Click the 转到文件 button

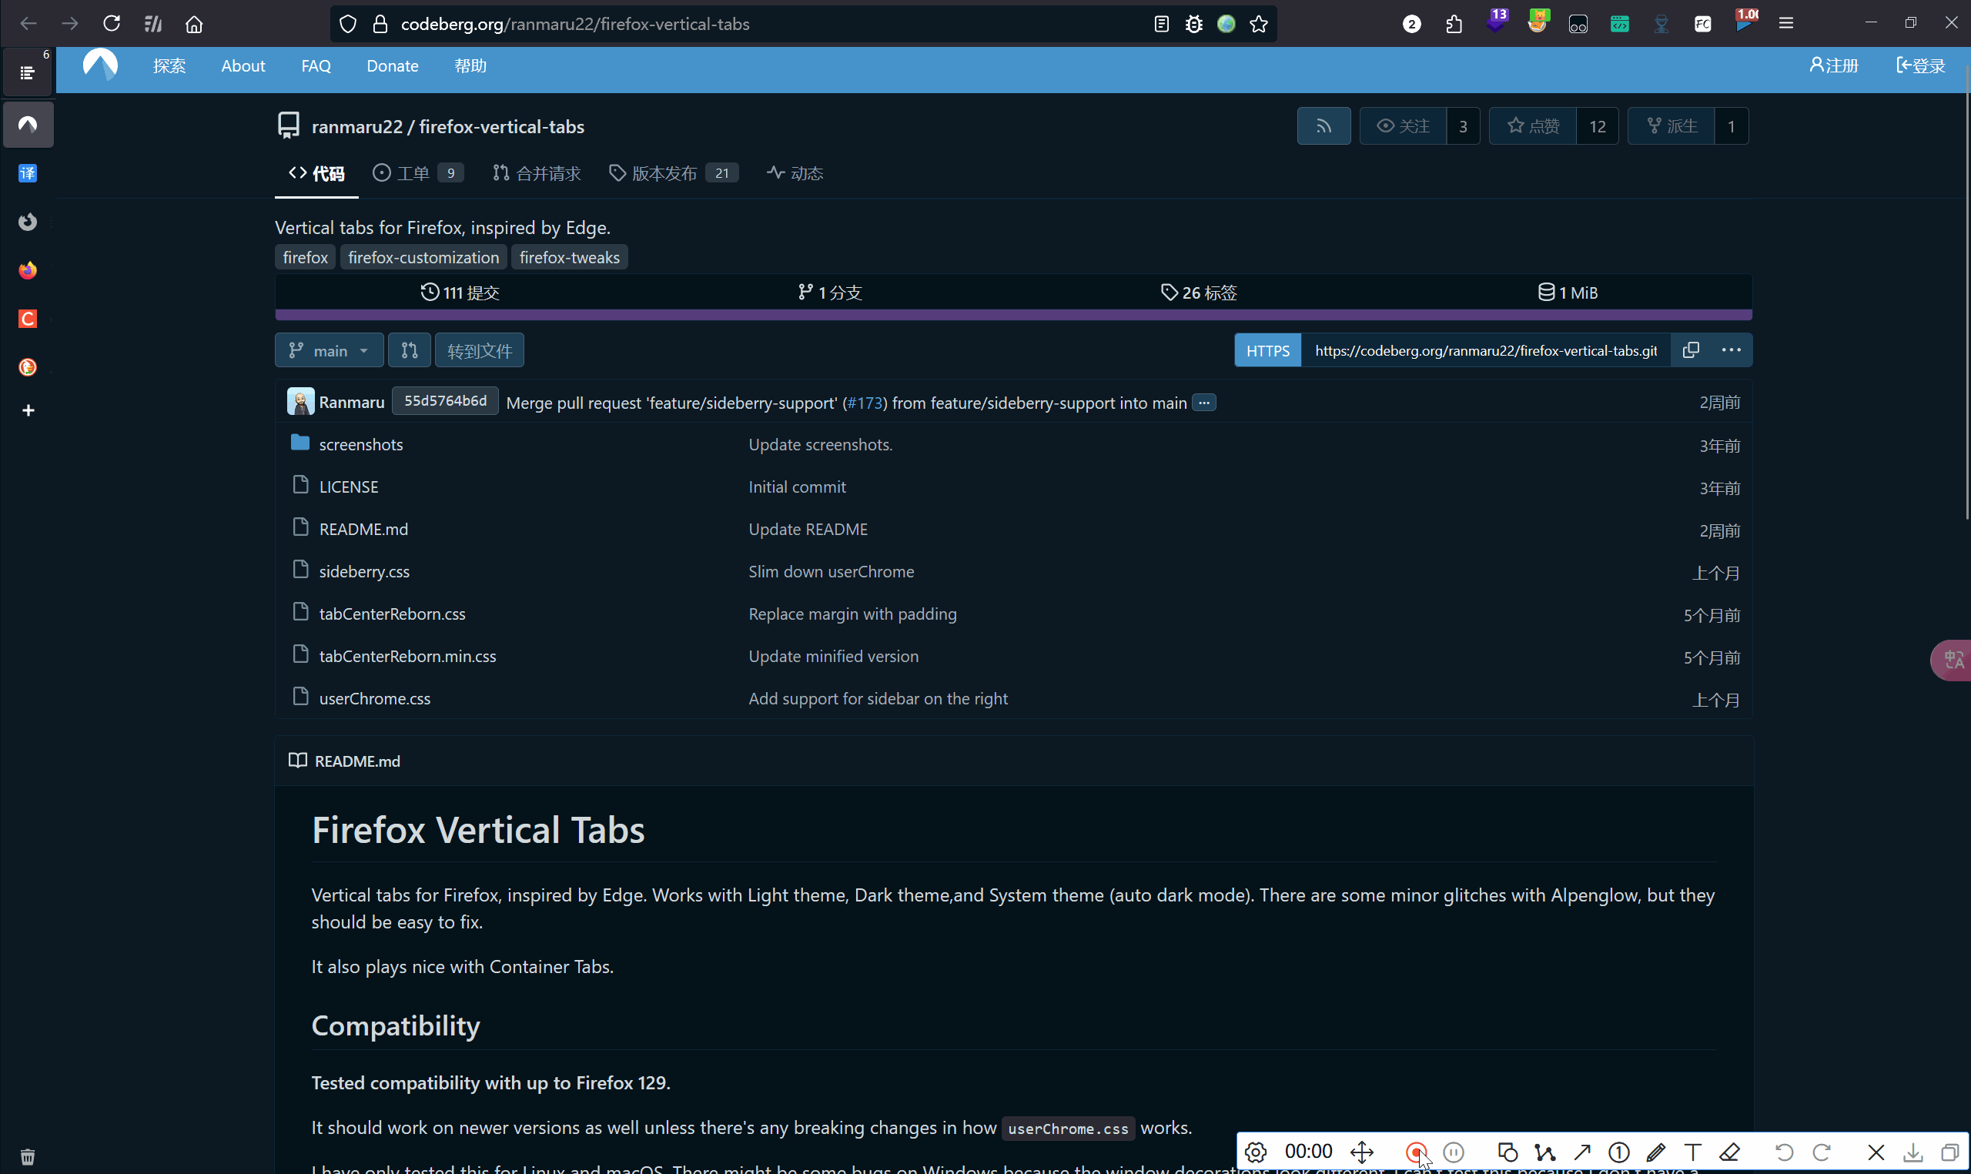(x=478, y=350)
